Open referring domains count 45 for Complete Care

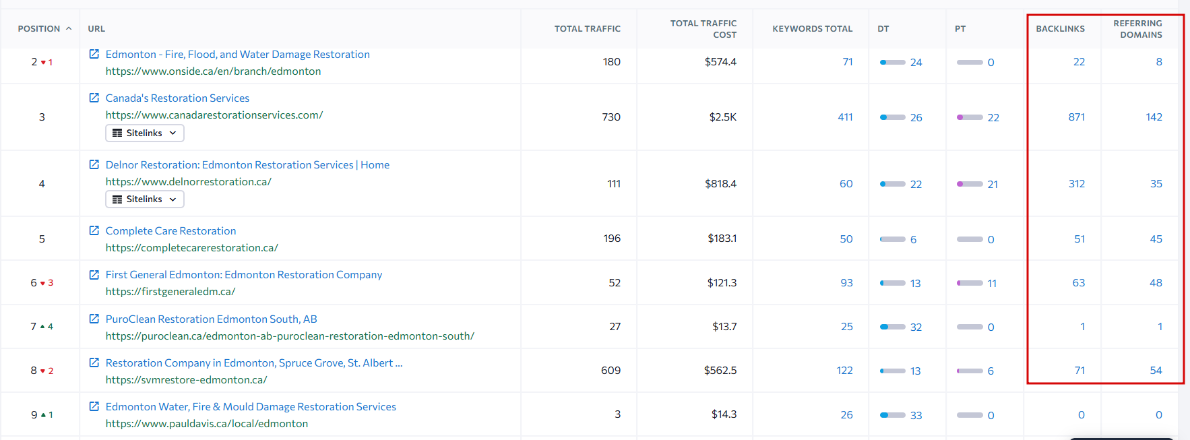tap(1156, 239)
